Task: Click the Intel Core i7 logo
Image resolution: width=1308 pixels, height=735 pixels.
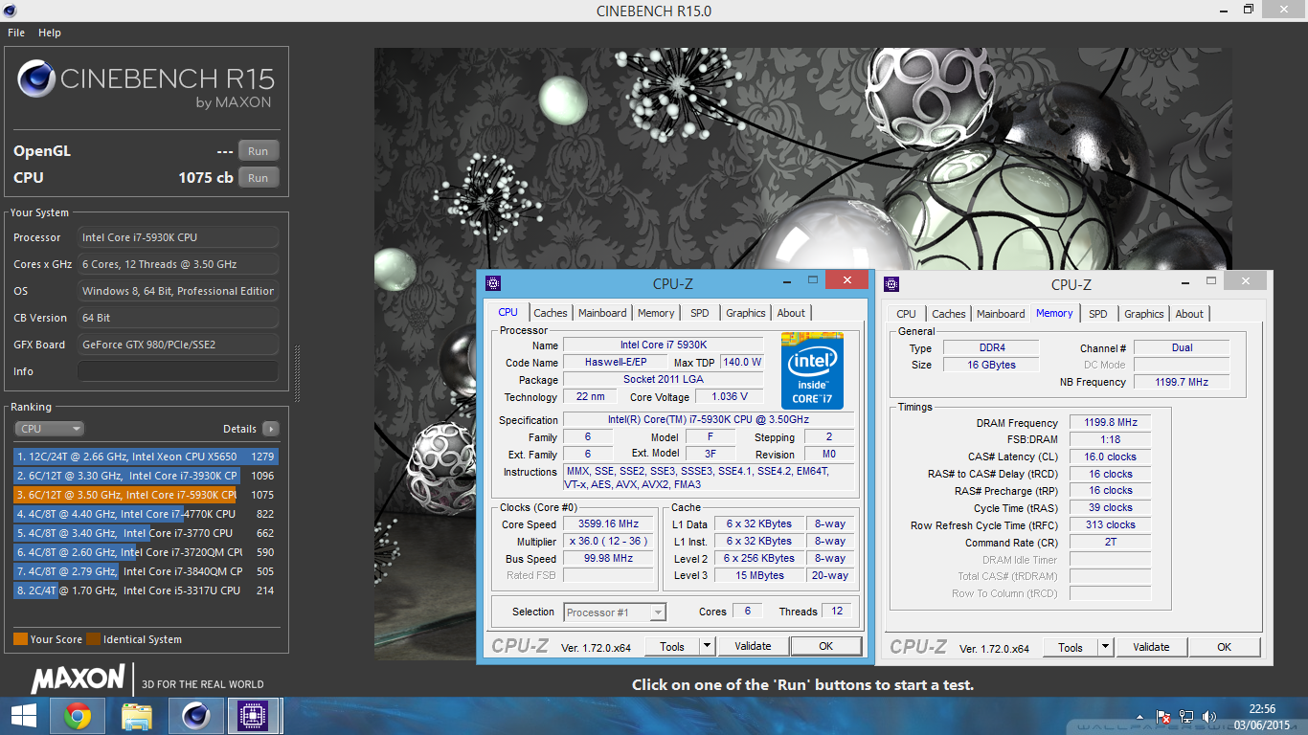Action: click(812, 371)
